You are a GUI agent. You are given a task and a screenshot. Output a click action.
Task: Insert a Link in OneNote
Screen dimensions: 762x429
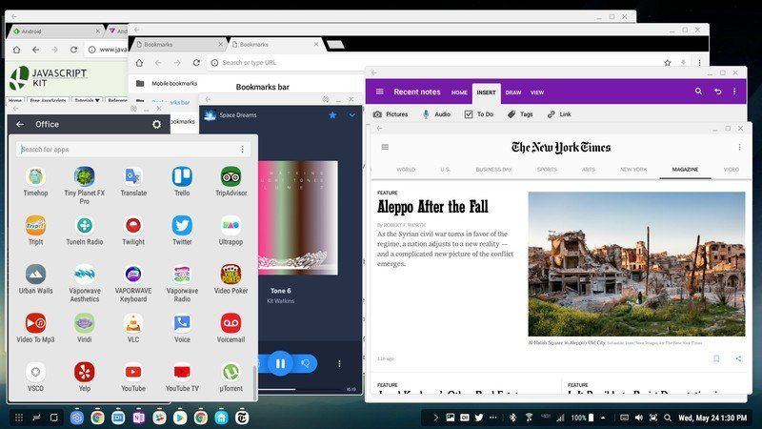pyautogui.click(x=559, y=114)
